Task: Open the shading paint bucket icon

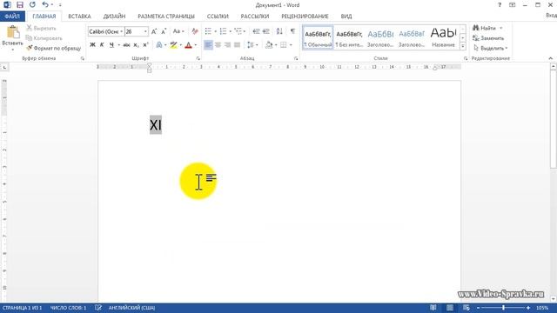Action: [x=269, y=44]
